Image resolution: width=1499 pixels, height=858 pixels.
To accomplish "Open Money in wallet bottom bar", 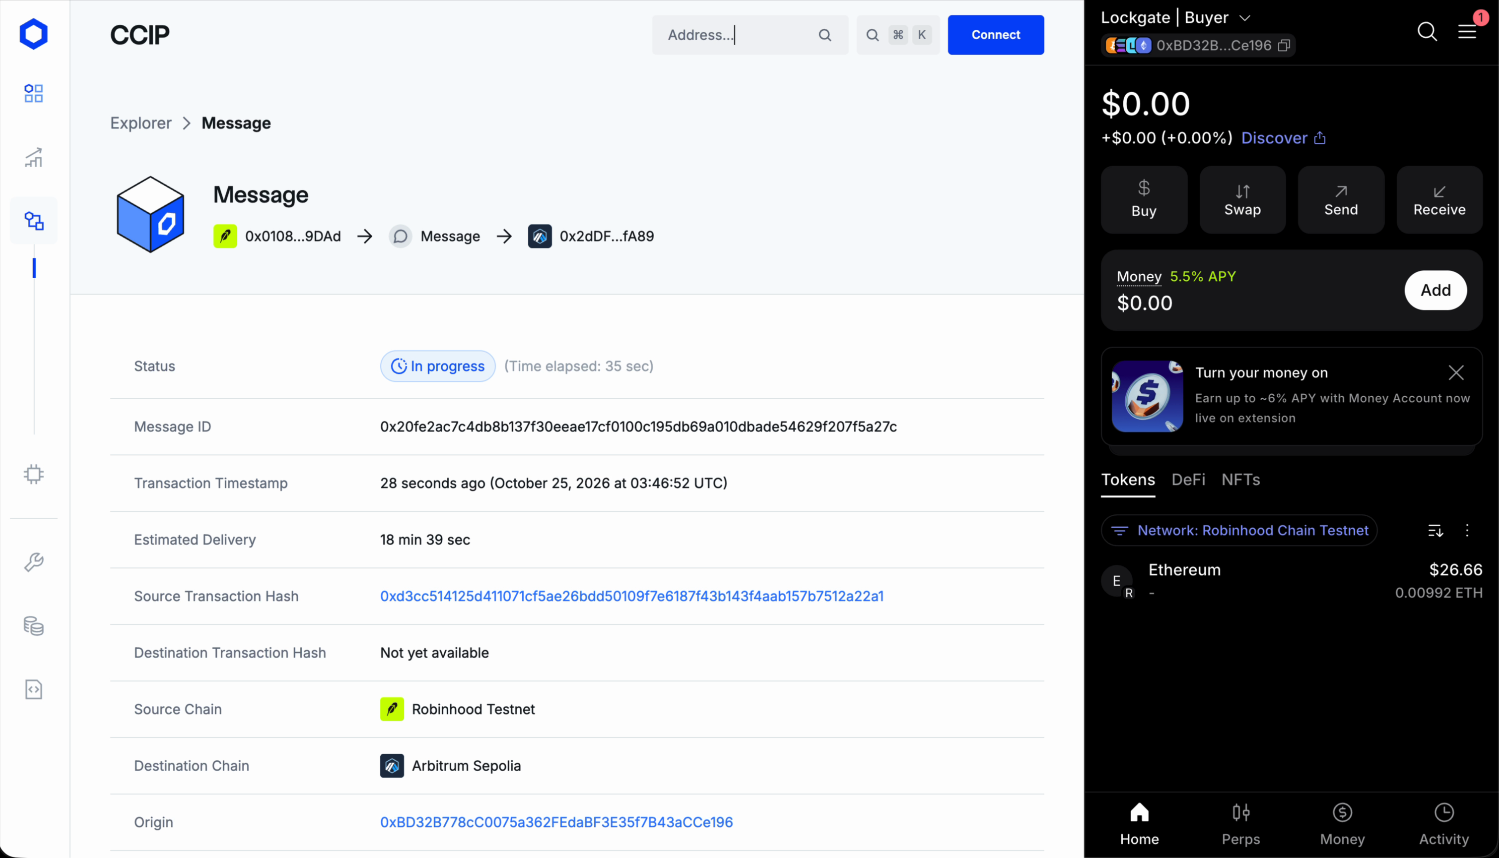I will coord(1342,825).
